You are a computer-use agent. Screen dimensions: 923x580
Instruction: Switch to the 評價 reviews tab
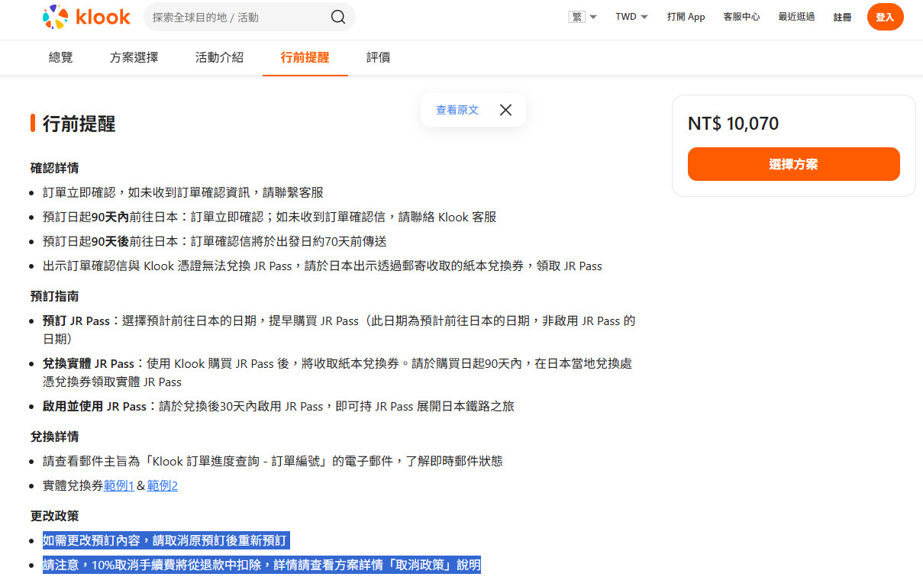tap(378, 56)
